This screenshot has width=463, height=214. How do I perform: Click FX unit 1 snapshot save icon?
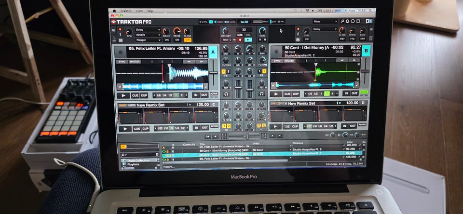120,40
